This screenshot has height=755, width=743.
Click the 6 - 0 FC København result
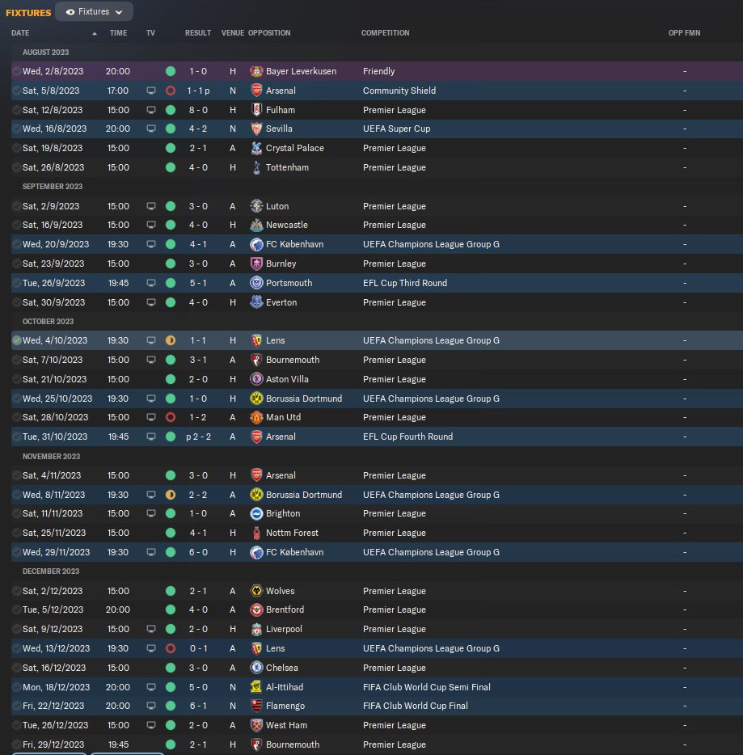coord(198,552)
